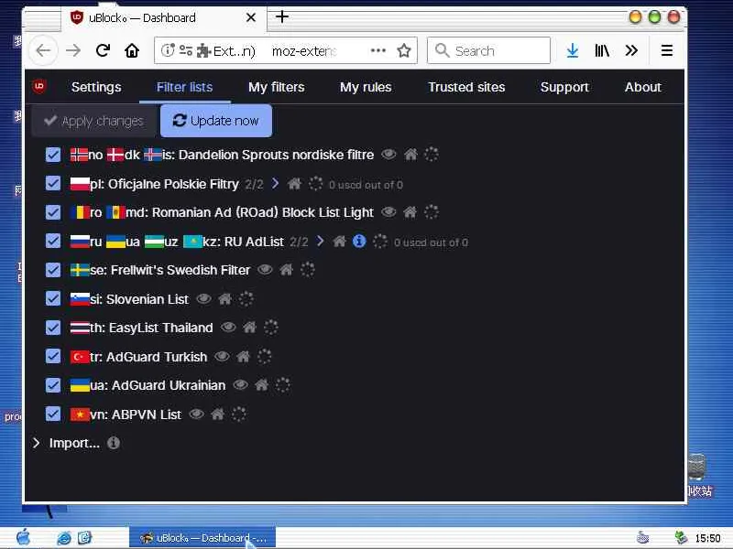The height and width of the screenshot is (549, 733).
Task: Click info icon next to Import
Action: [x=114, y=443]
